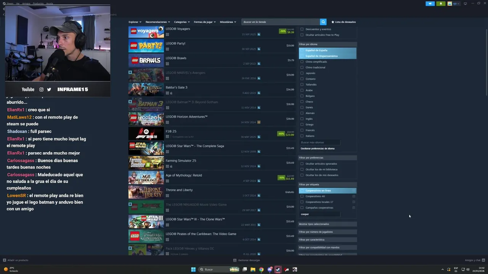Click the Buscar en la tienda search field
The image size is (488, 274).
click(281, 22)
